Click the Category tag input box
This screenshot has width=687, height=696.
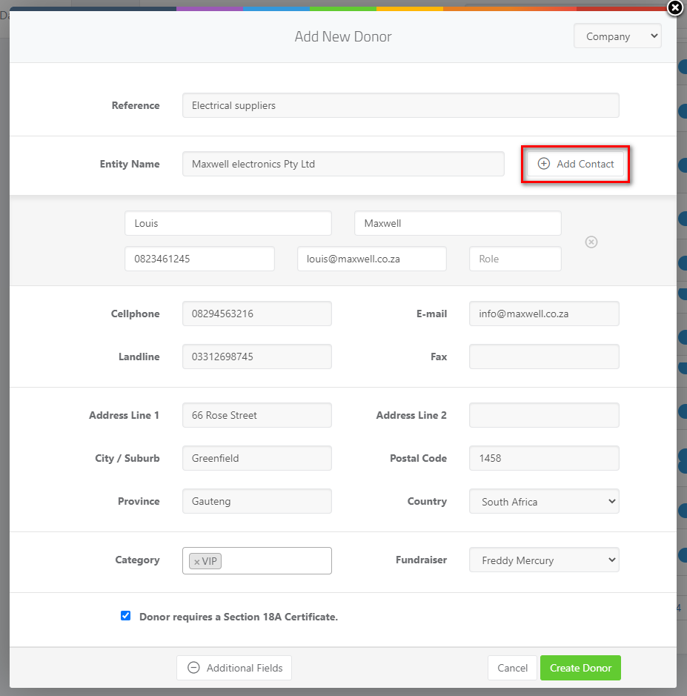pyautogui.click(x=275, y=560)
